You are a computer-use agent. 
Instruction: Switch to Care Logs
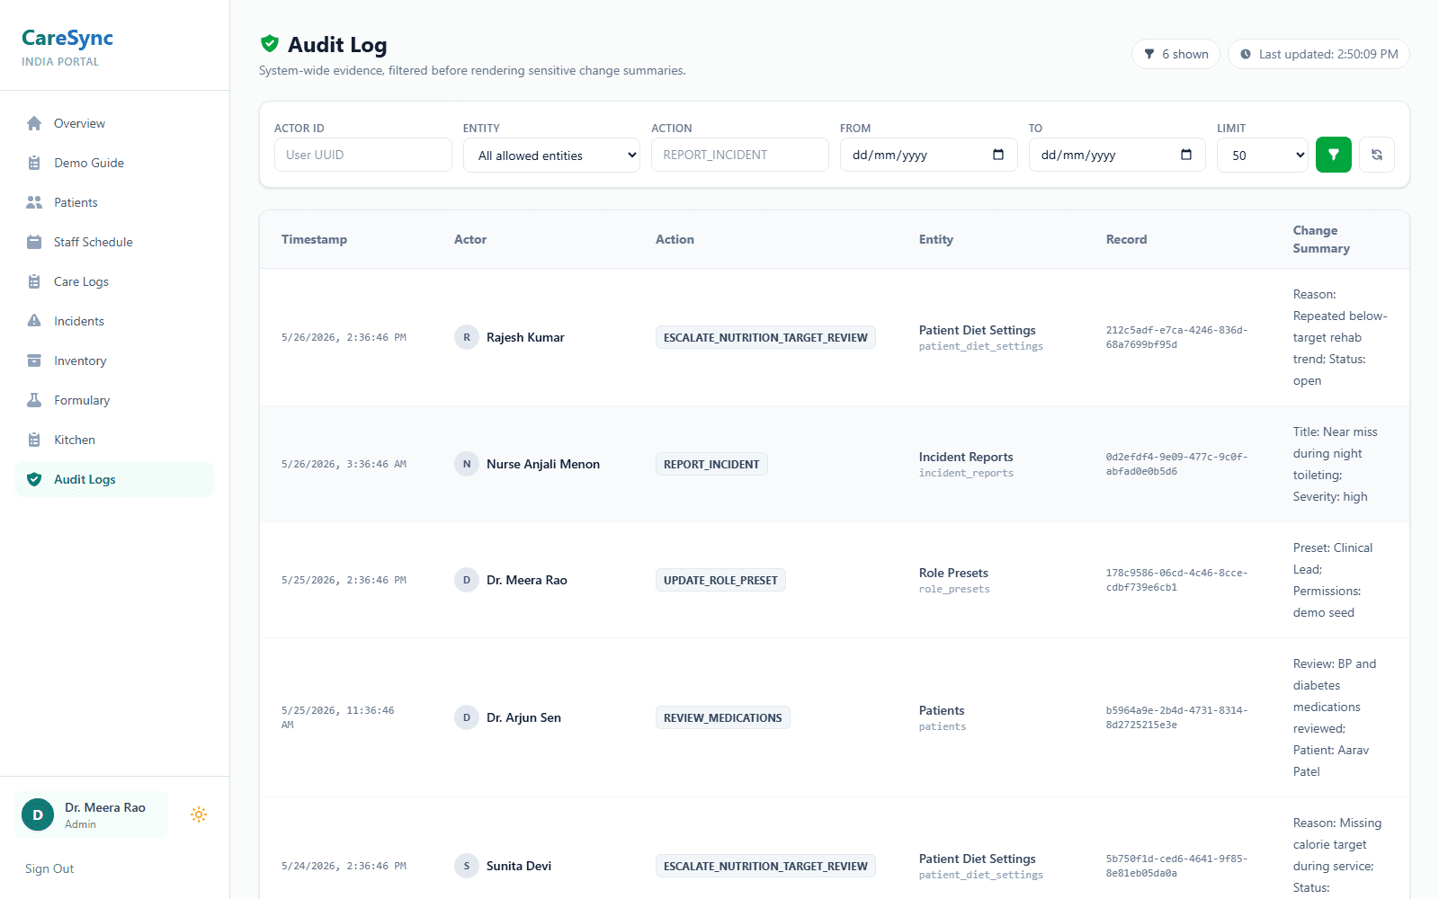(114, 281)
